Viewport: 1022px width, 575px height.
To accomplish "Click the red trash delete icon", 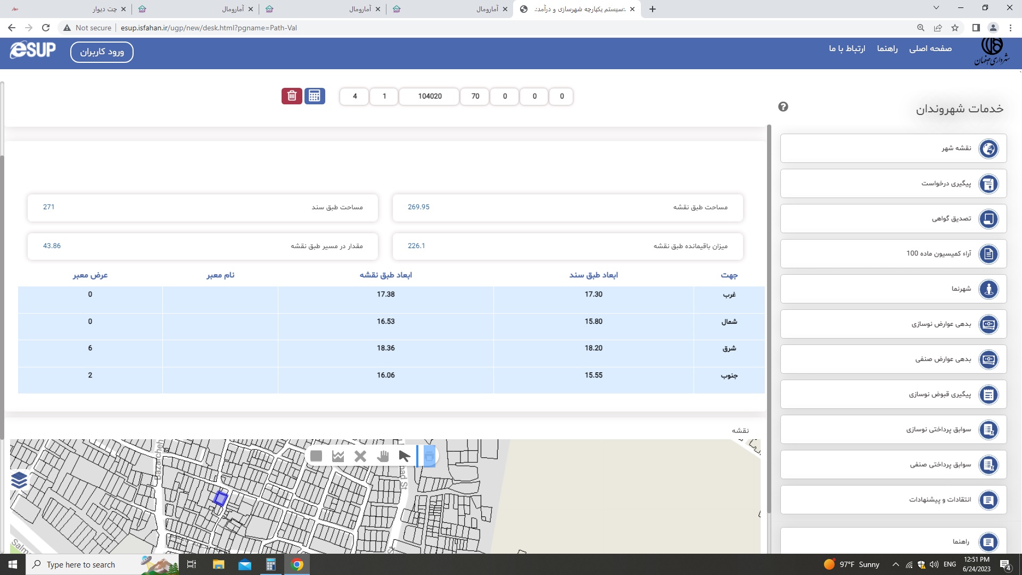I will 292,96.
